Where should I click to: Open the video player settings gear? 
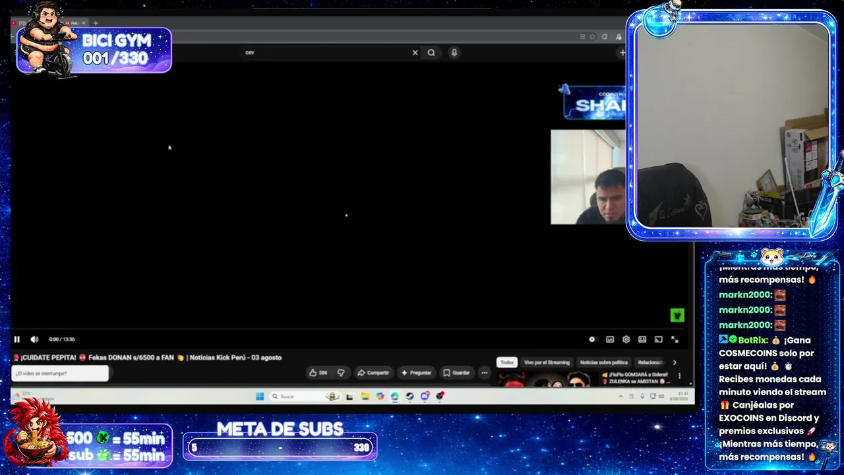pos(626,339)
